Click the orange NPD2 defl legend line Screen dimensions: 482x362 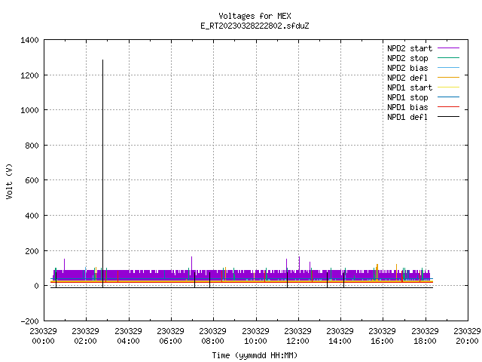click(448, 77)
